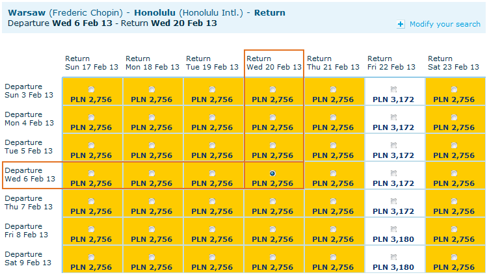Viewport: 487px width, 275px height.
Task: Select fare for departure Sat 9 Feb, return Sat 23 Feb
Action: [454, 257]
